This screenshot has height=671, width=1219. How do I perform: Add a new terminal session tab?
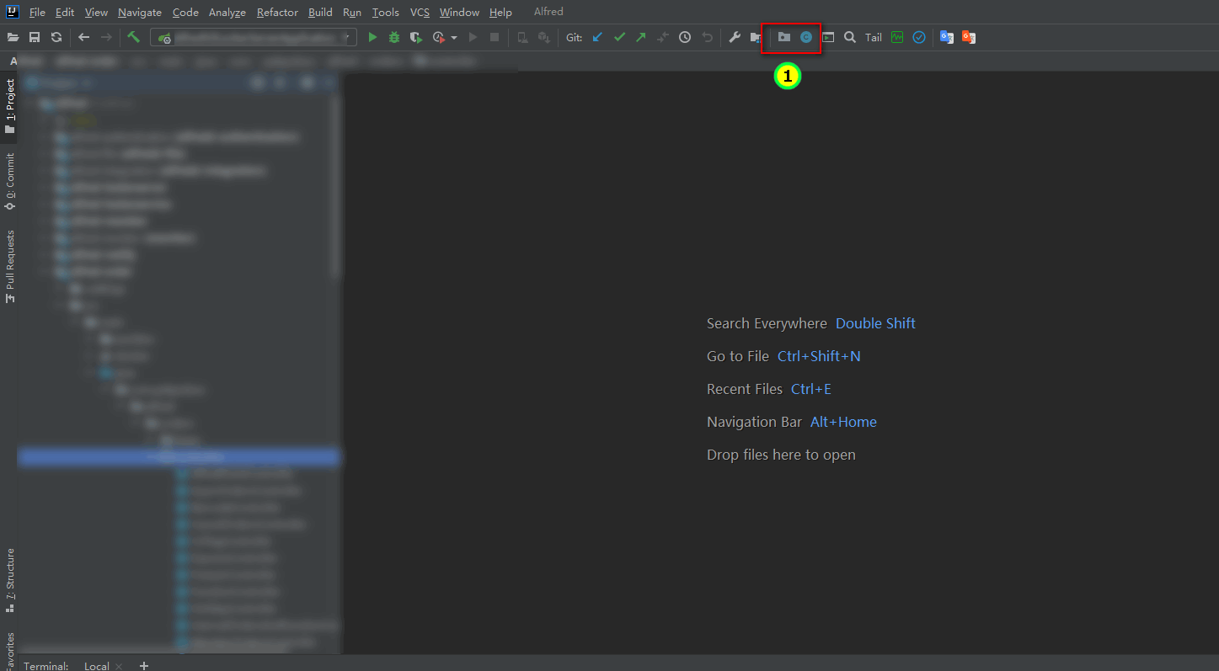[x=144, y=665]
